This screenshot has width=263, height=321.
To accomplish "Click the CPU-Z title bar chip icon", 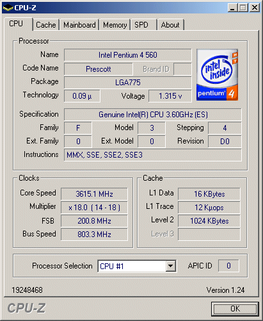I will coord(8,8).
